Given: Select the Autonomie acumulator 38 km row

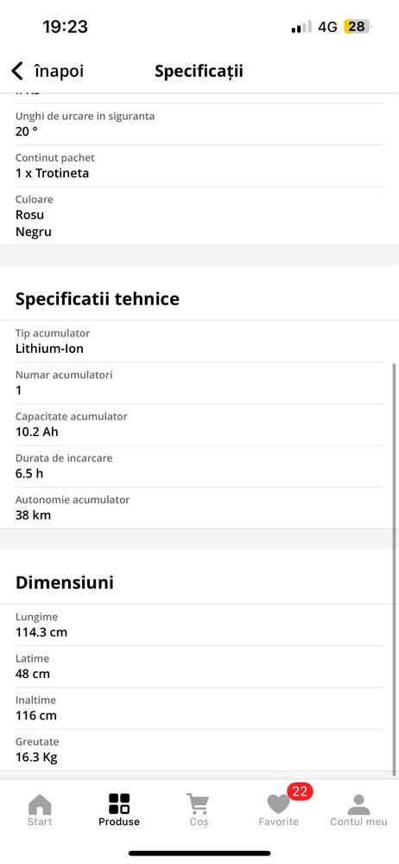Looking at the screenshot, I should tap(199, 508).
